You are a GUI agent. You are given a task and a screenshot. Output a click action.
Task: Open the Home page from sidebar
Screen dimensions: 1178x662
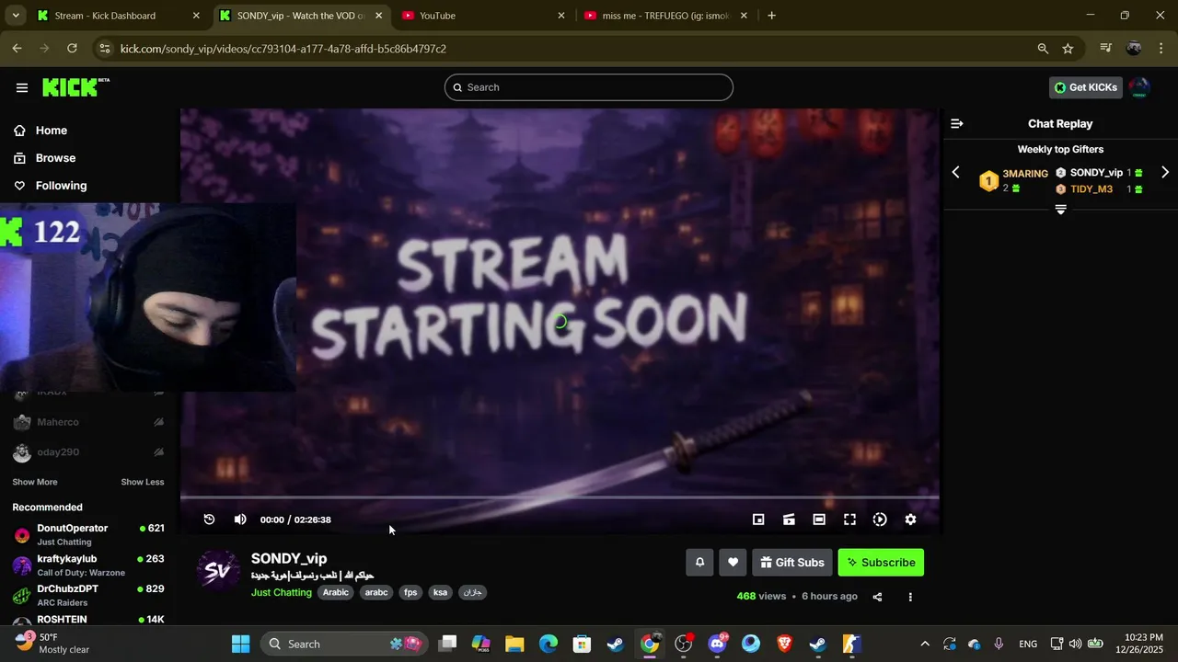click(52, 131)
